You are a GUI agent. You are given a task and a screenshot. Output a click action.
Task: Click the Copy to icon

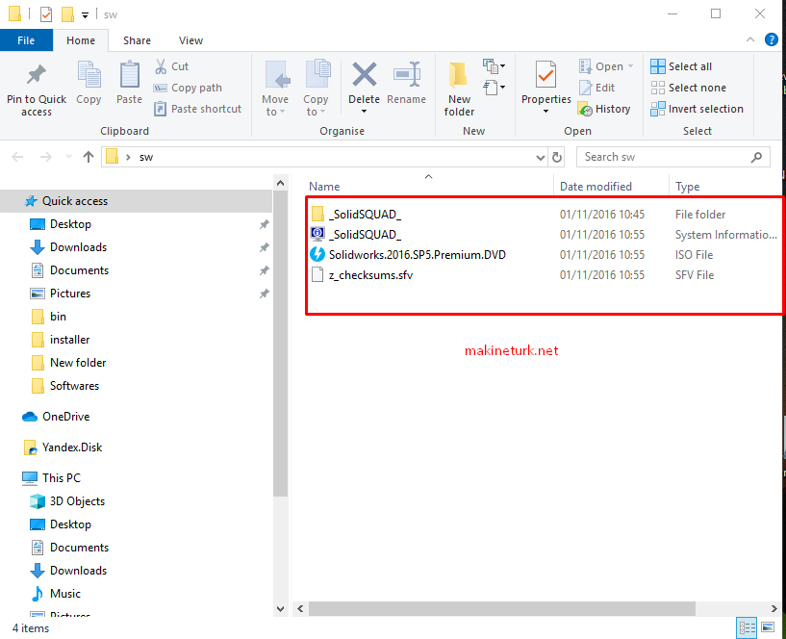[317, 74]
